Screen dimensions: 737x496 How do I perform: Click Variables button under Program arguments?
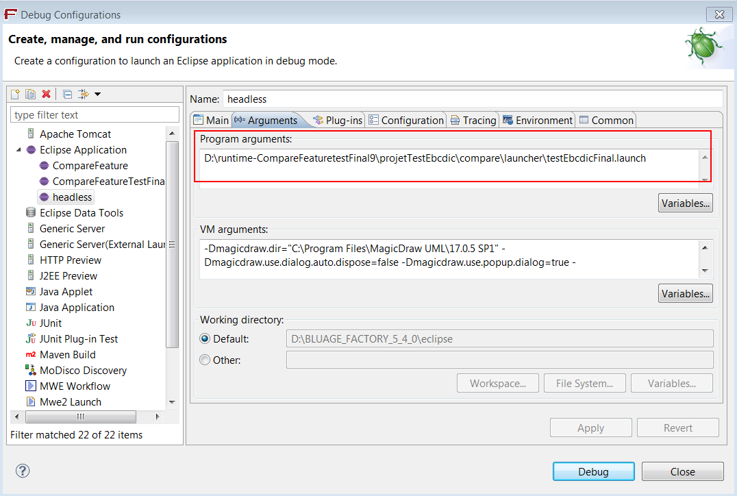(686, 203)
